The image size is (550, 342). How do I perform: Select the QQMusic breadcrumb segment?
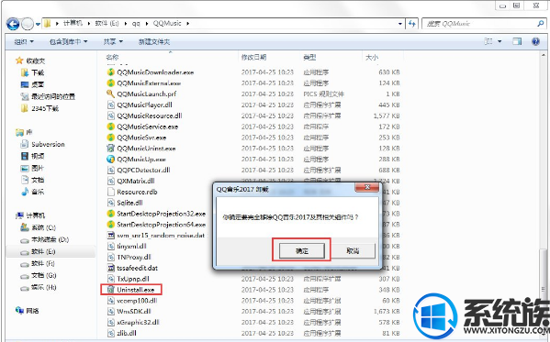point(167,24)
